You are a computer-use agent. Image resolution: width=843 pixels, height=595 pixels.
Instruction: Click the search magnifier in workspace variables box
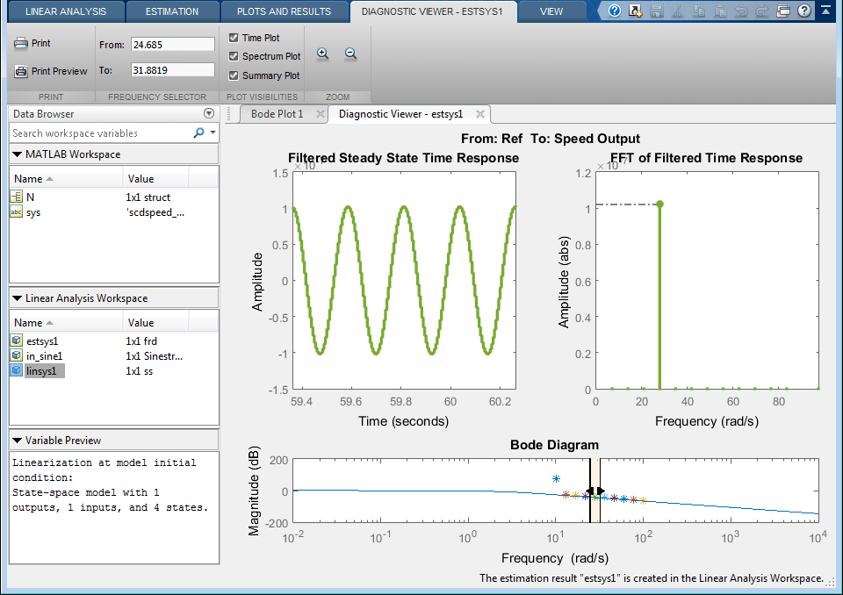[x=199, y=133]
